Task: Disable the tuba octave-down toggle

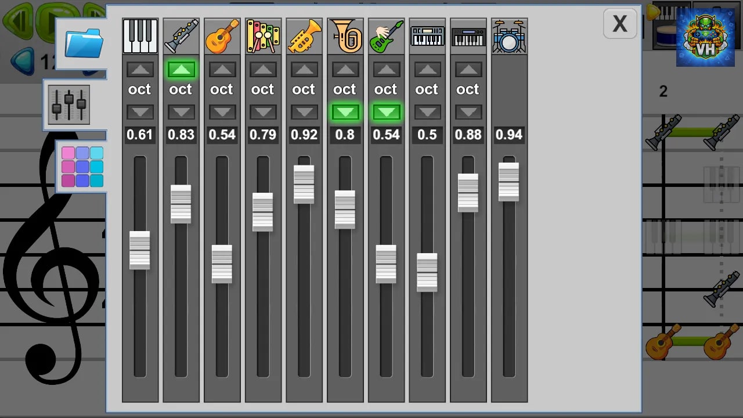Action: 345,112
